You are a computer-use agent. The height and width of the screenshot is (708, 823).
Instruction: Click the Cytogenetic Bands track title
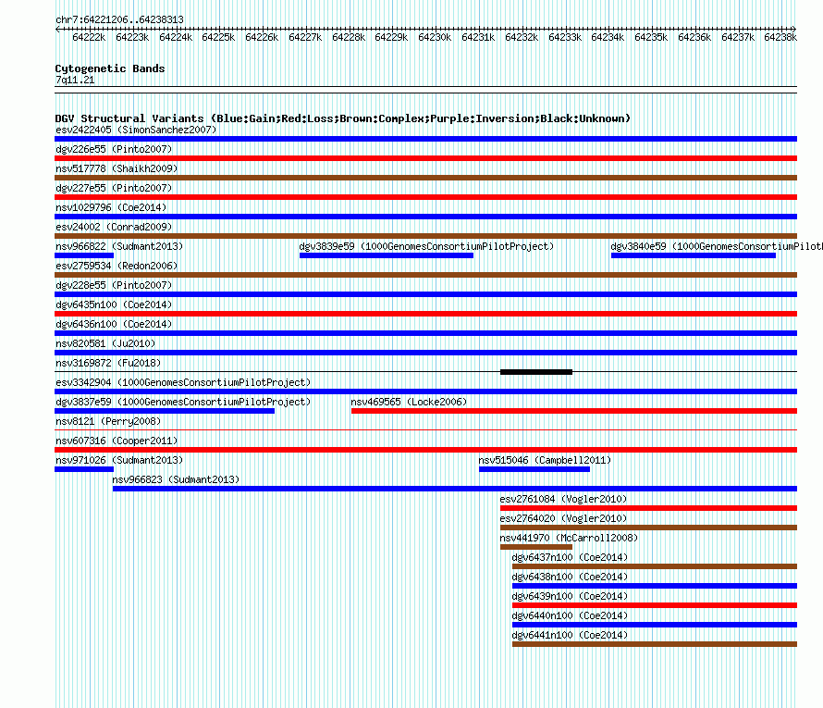coord(110,68)
